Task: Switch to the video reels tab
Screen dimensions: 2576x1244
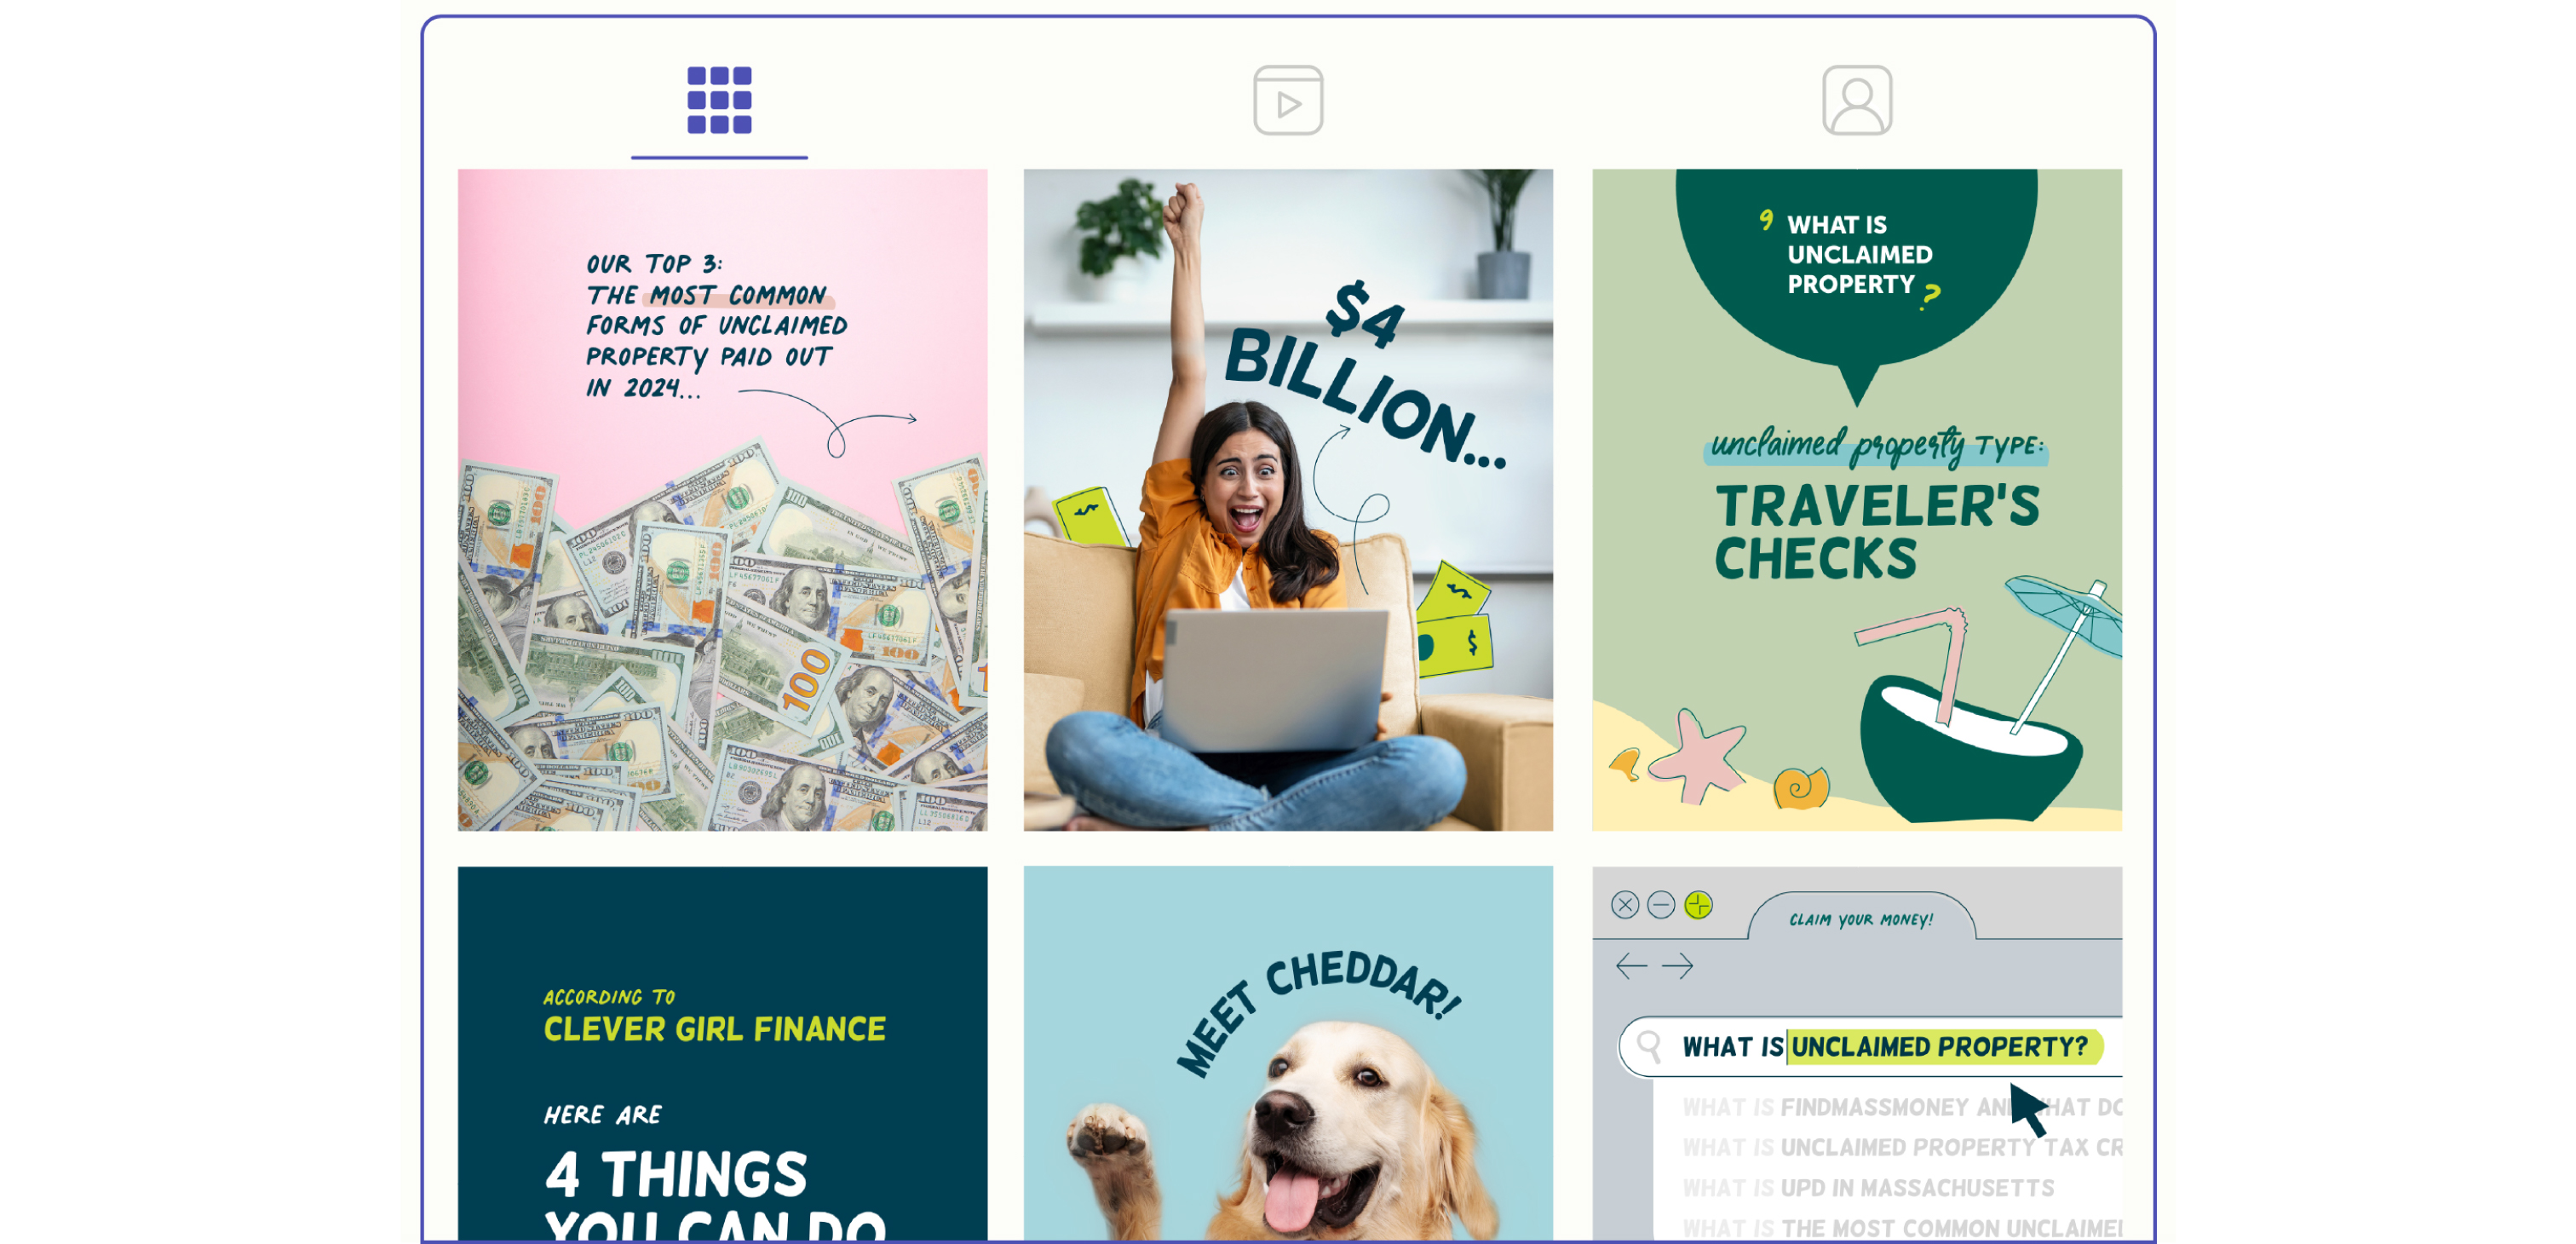Action: (x=1288, y=101)
